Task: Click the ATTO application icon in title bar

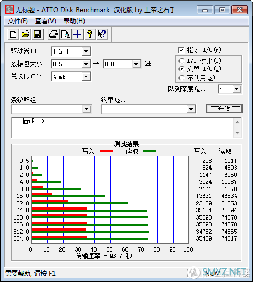Action: (9, 9)
